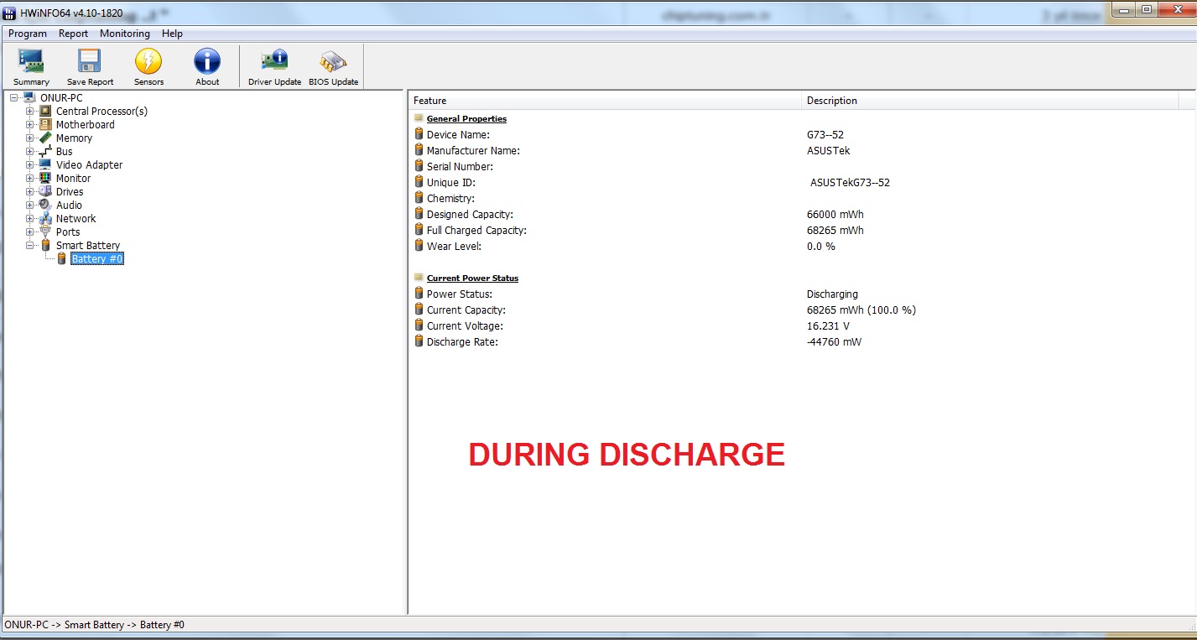This screenshot has height=640, width=1197.
Task: Expand the Video Adapter node
Action: pos(29,165)
